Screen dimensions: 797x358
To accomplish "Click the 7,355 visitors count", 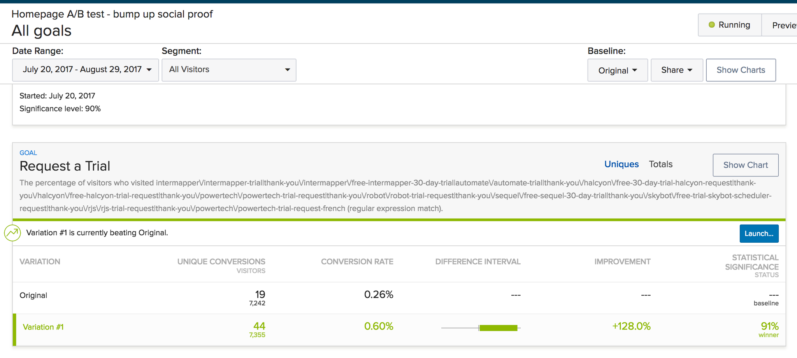I will [x=257, y=335].
